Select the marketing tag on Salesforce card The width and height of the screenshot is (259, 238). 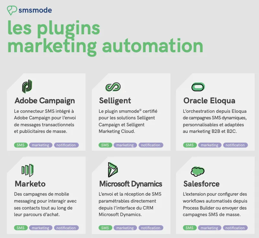click(209, 228)
